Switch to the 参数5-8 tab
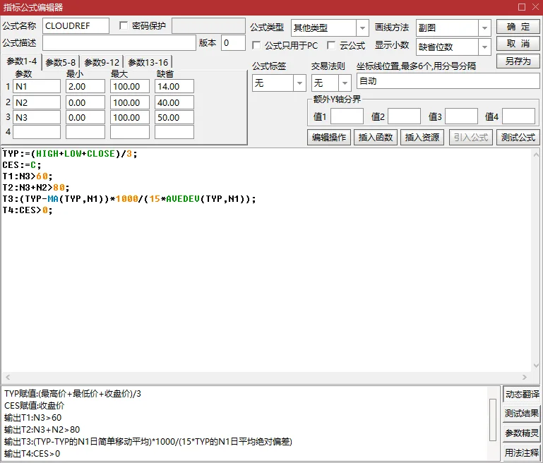 [x=61, y=63]
